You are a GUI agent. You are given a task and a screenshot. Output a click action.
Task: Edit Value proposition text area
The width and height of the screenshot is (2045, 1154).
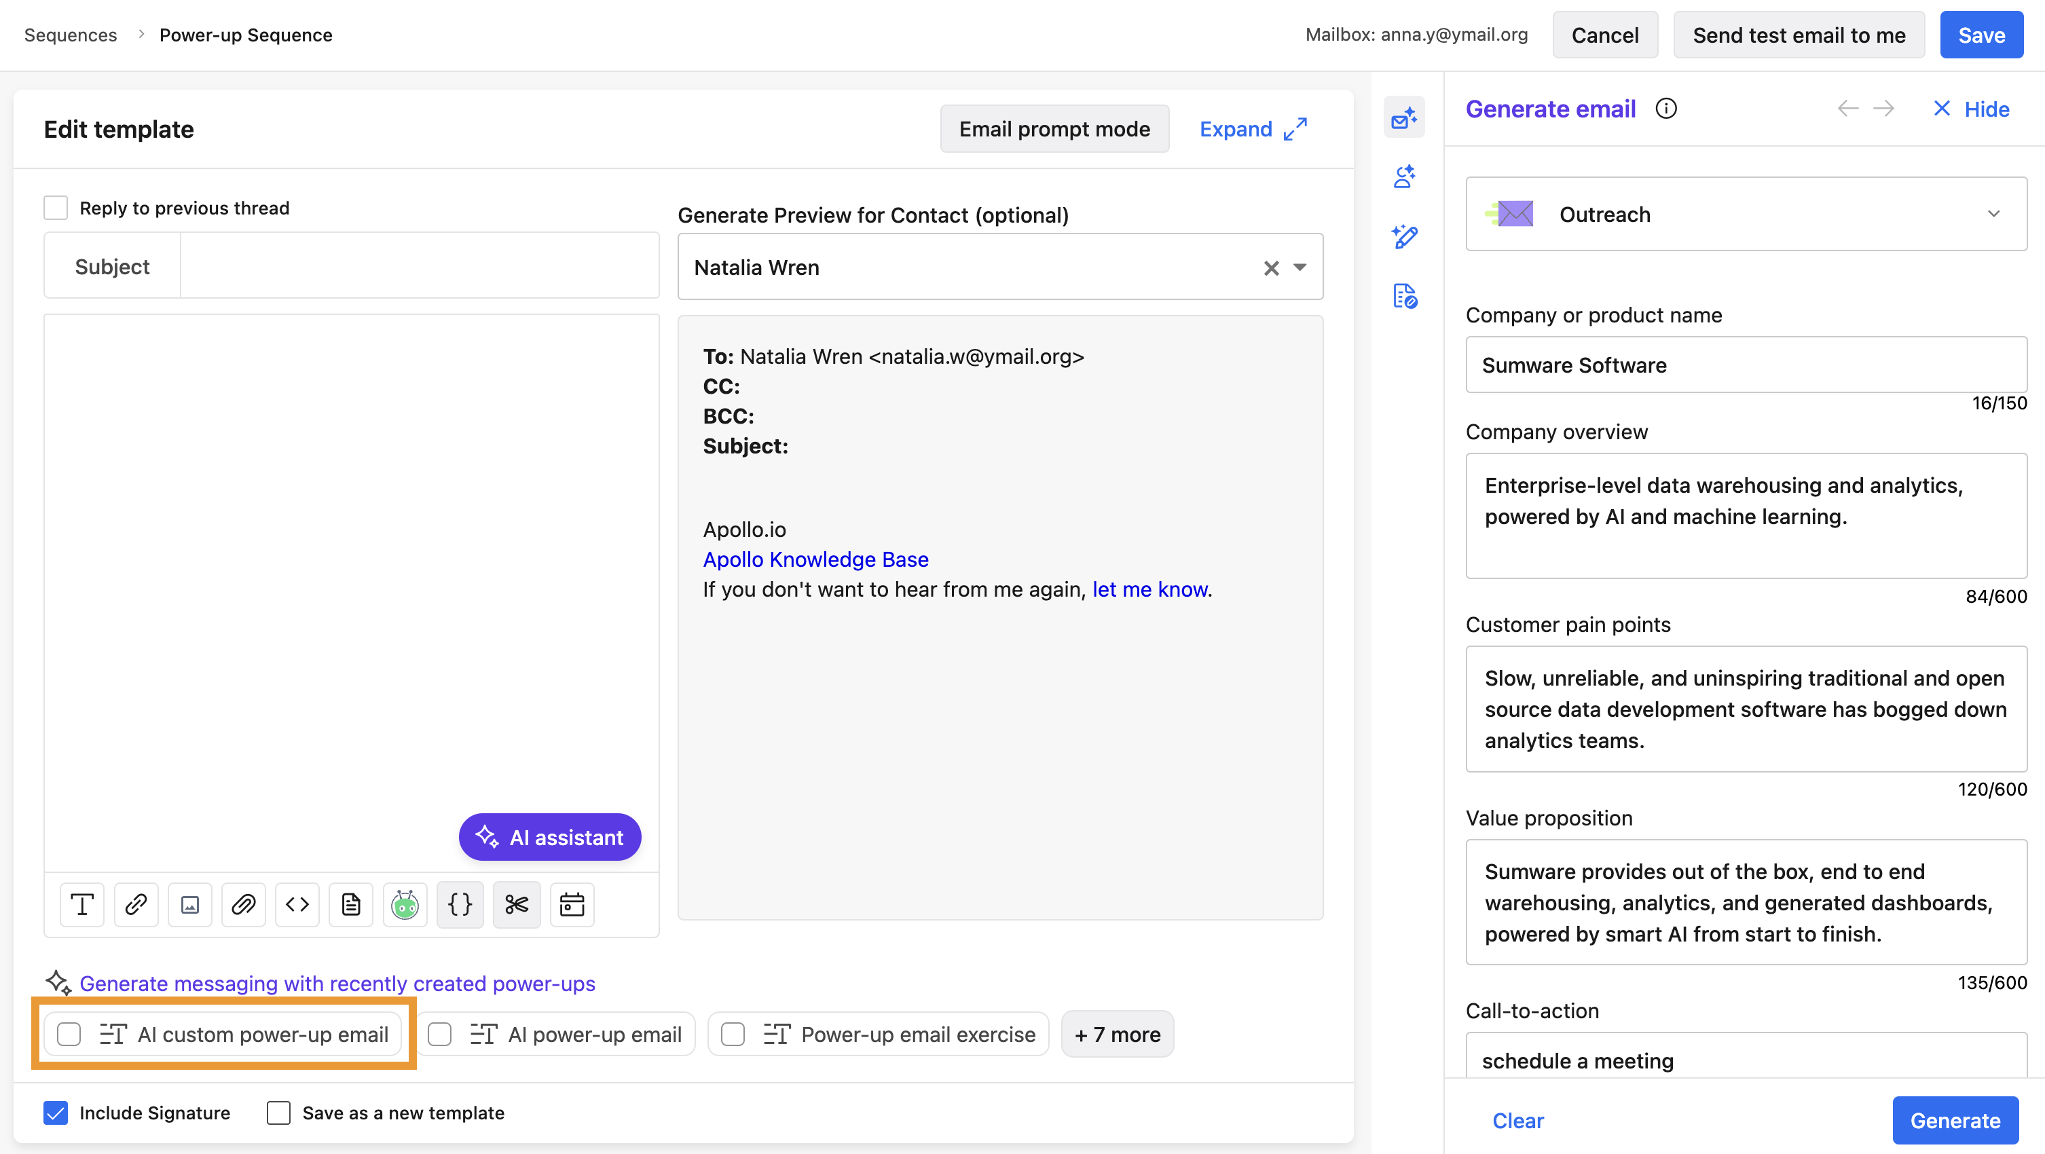(x=1746, y=901)
